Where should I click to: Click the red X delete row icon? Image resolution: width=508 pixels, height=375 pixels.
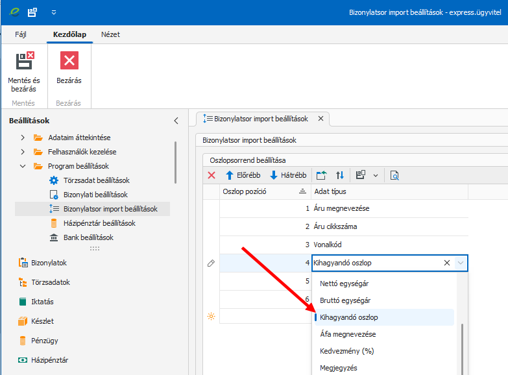212,175
